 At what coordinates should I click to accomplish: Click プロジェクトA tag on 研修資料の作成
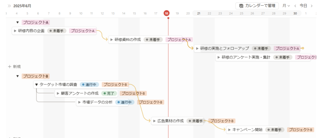coord(179,40)
